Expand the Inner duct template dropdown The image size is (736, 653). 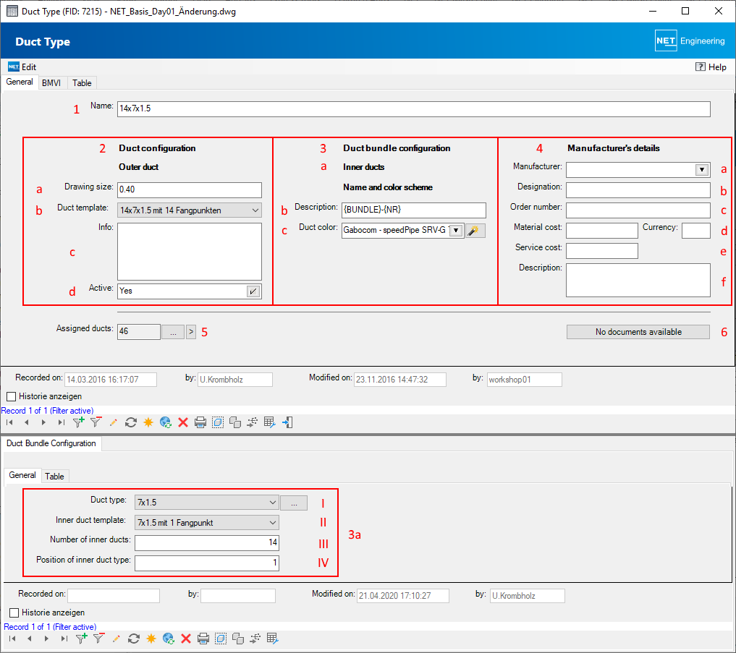point(207,523)
